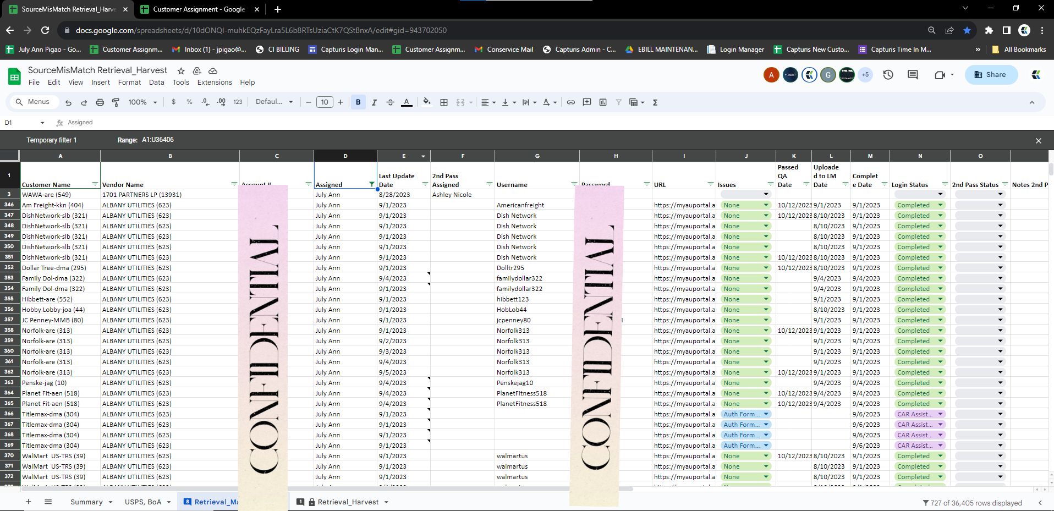Image resolution: width=1054 pixels, height=511 pixels.
Task: Move document to folder icon
Action: 197,70
